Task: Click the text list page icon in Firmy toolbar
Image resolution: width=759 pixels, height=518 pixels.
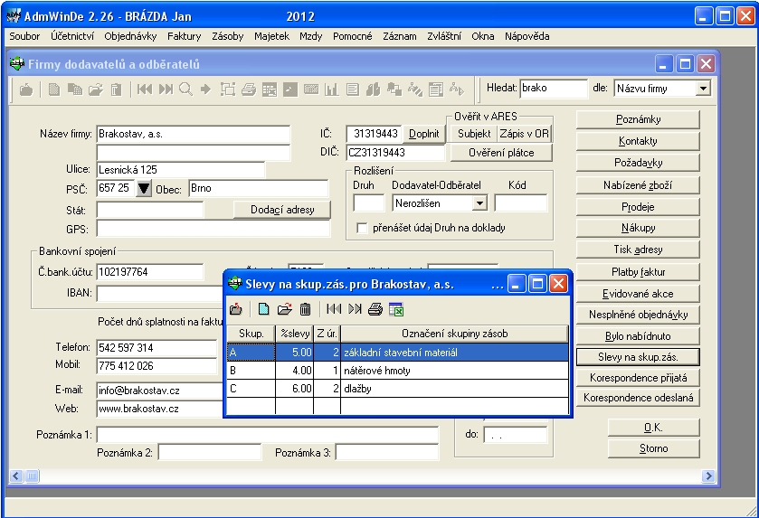Action: (353, 89)
